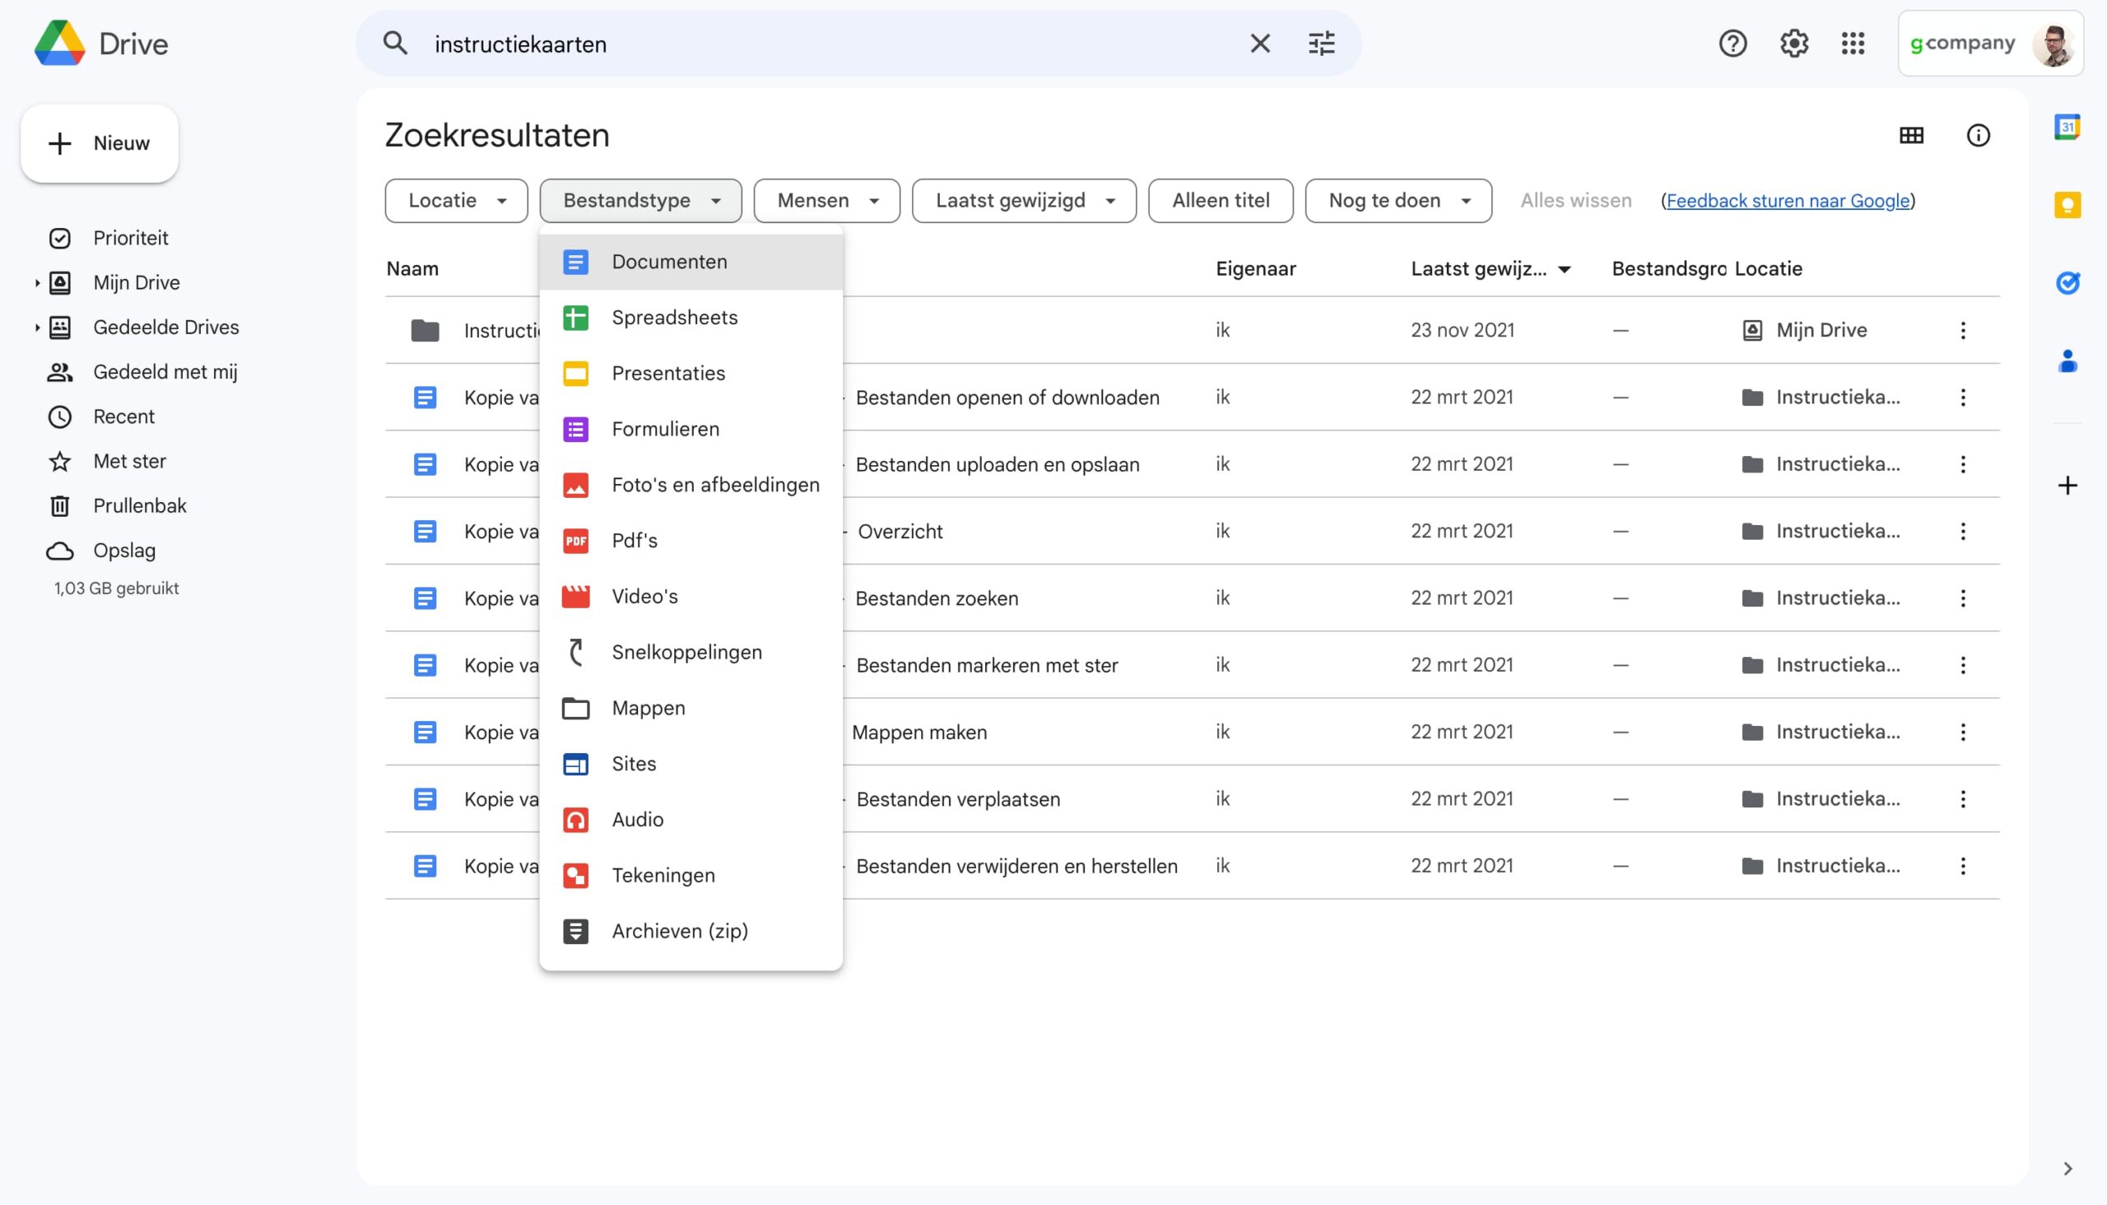Choose Mappen file type
2107x1205 pixels.
(x=691, y=709)
